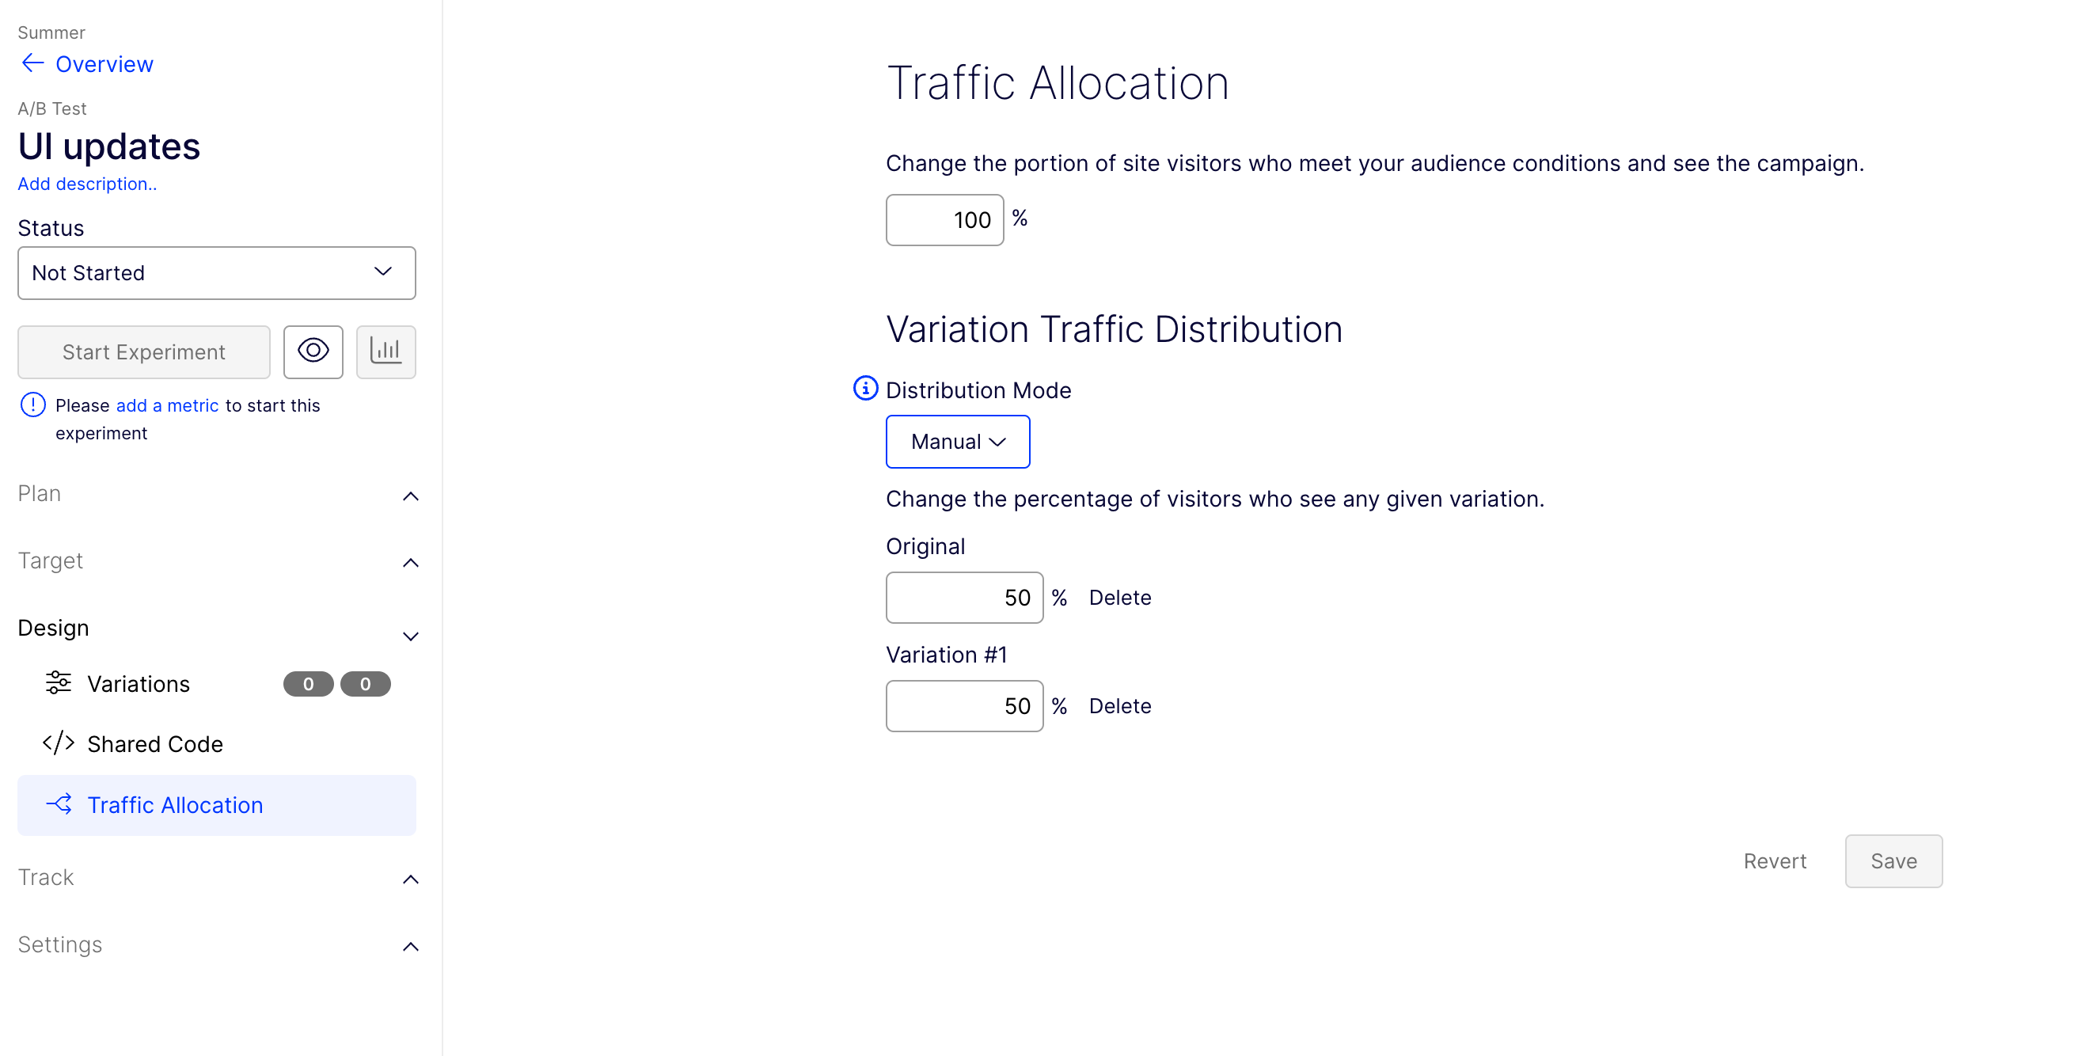The image size is (2085, 1056).
Task: Open the experiment preview eye icon
Action: tap(313, 351)
